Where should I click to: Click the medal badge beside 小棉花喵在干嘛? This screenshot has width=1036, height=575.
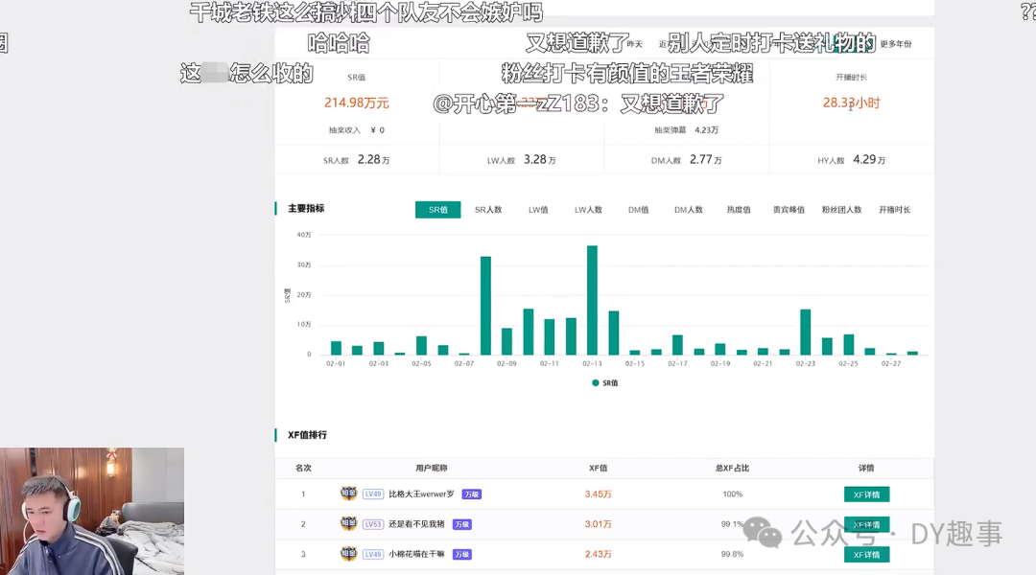(348, 554)
